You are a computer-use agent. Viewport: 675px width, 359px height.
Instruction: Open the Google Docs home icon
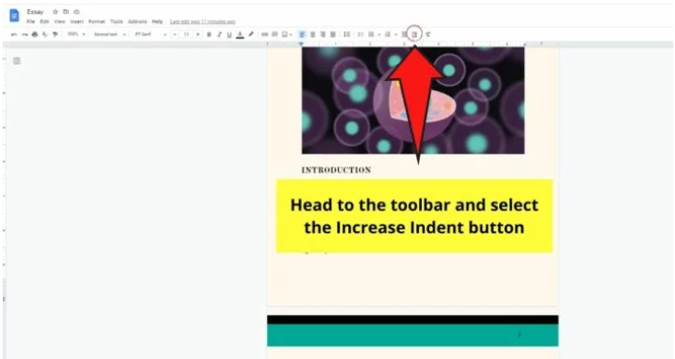[14, 16]
